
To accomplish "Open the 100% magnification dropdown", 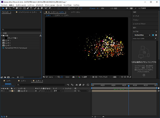I will click(53, 77).
